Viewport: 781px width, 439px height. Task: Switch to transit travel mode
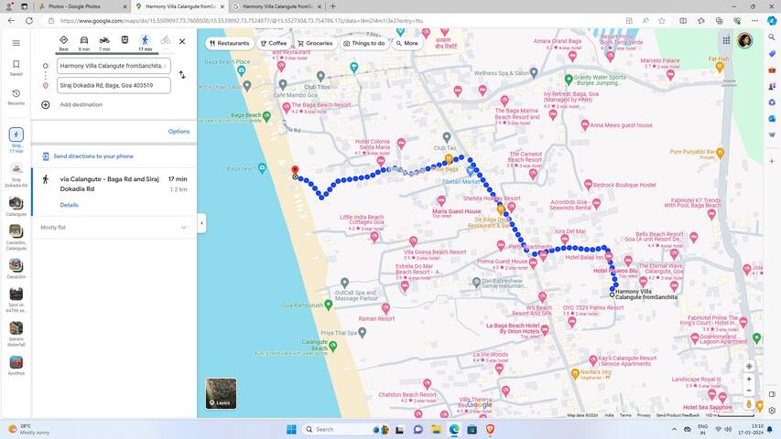(125, 40)
